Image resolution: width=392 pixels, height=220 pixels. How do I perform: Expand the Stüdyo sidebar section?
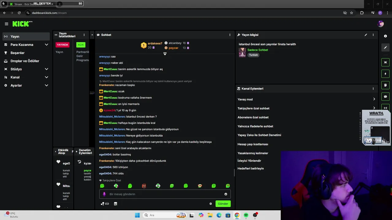(26, 69)
